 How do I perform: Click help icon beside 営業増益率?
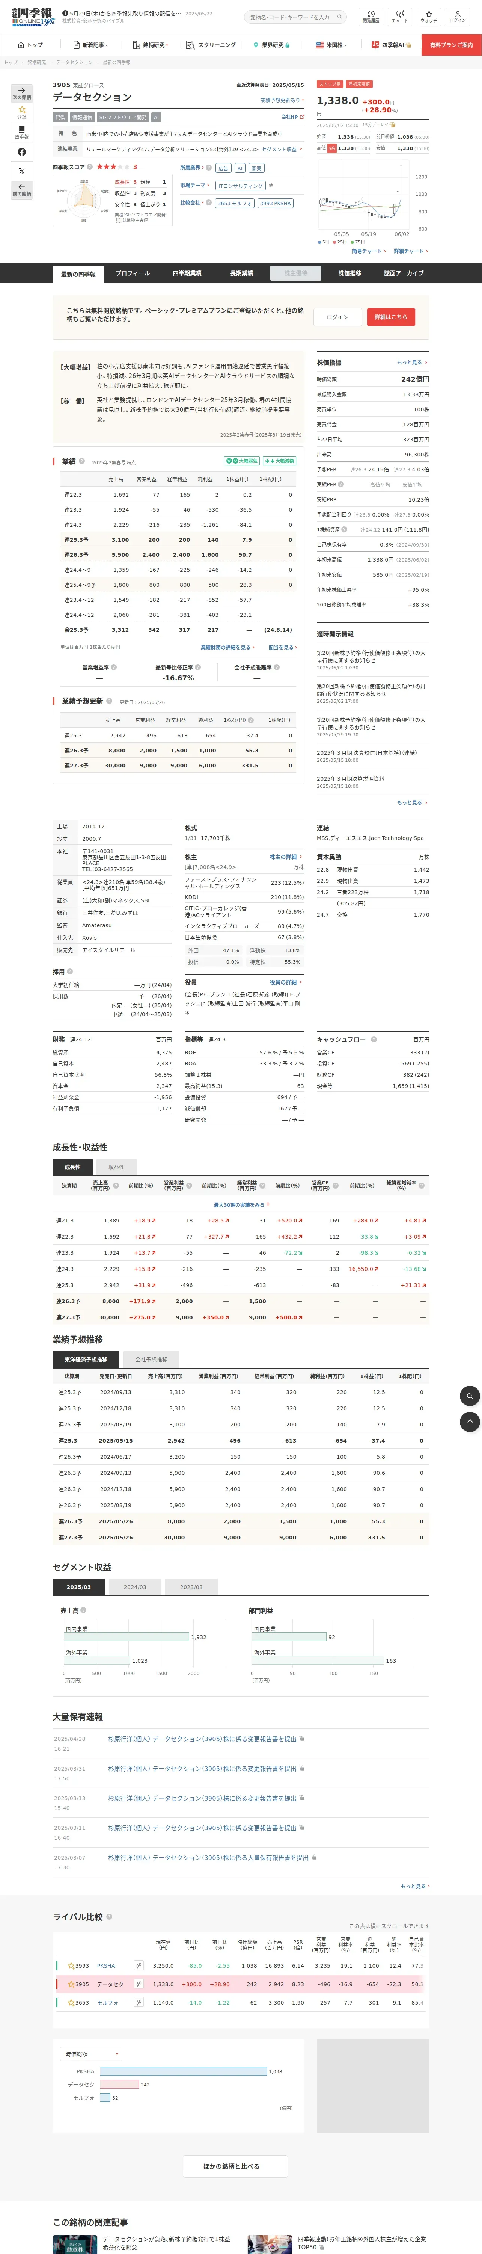click(x=114, y=667)
